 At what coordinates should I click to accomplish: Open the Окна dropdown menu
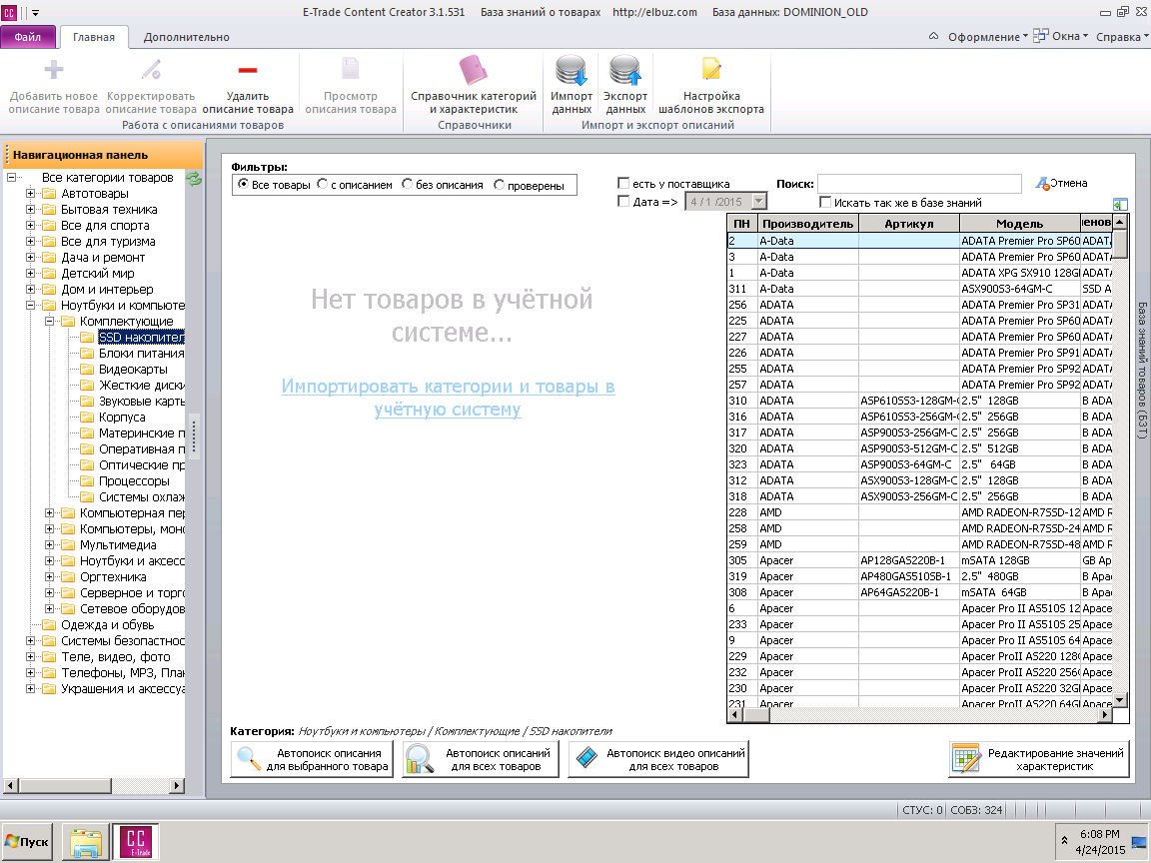pos(1060,36)
